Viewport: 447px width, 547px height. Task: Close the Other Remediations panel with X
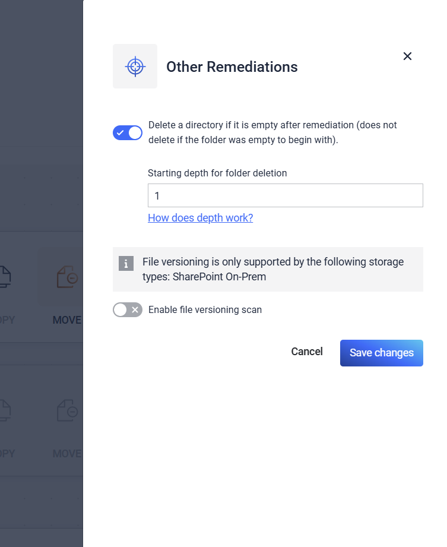click(407, 56)
